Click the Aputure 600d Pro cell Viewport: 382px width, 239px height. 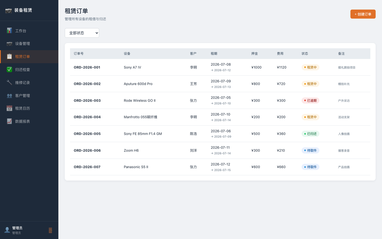pos(138,84)
